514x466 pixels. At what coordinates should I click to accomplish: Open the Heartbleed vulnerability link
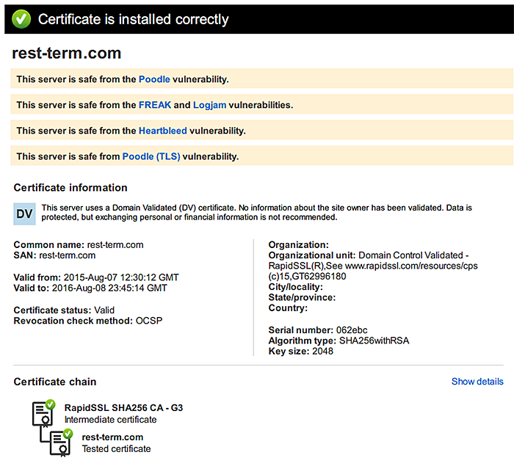click(x=162, y=131)
